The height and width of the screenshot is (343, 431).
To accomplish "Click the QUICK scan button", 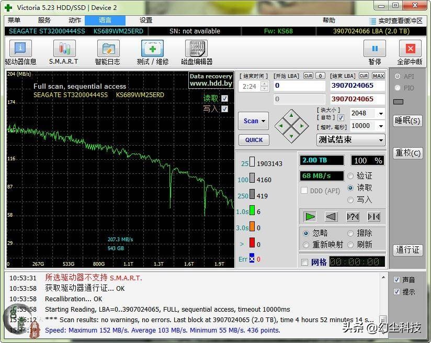I will (x=254, y=140).
